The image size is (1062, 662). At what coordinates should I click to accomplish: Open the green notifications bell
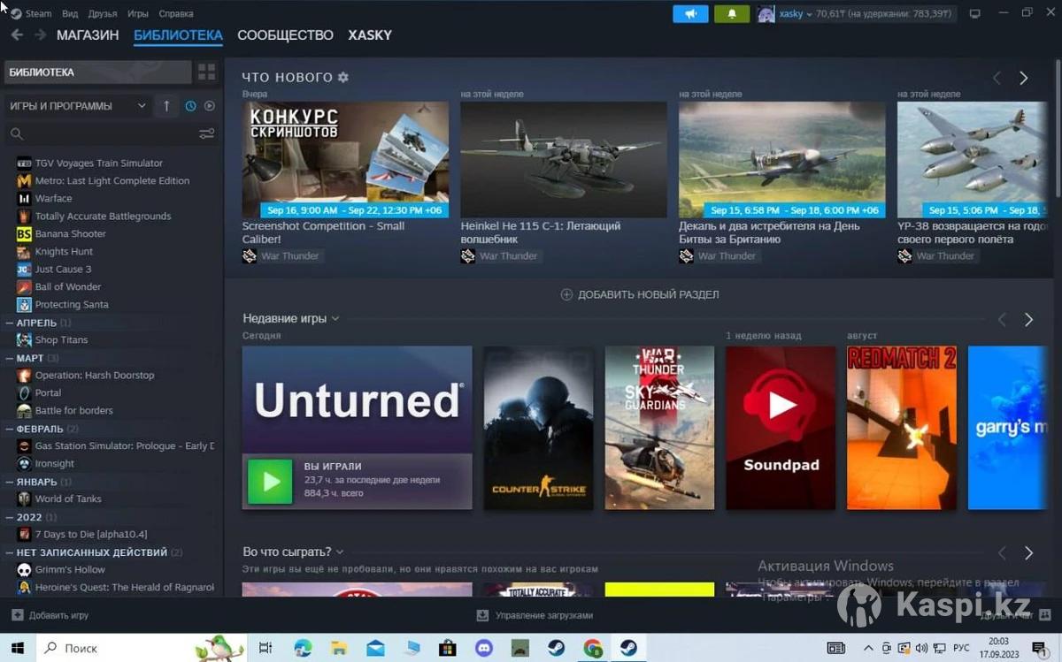point(732,13)
